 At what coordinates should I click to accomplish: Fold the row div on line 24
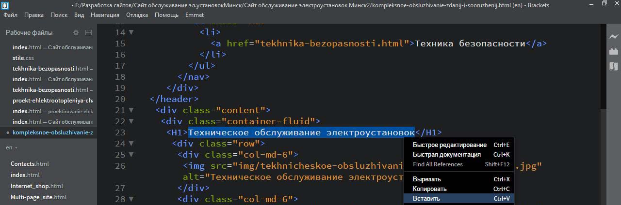(131, 144)
